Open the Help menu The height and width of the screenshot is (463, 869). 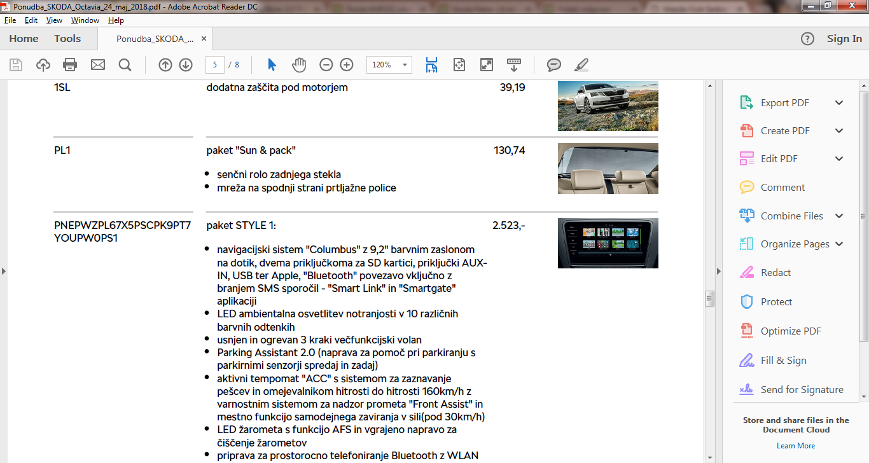[116, 20]
